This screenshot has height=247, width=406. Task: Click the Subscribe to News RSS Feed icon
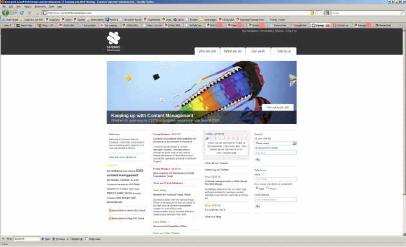(110, 210)
